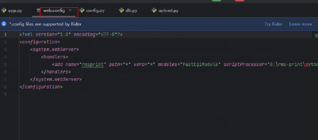
Task: Click the "rmsprint" name value
Action: coord(93,65)
